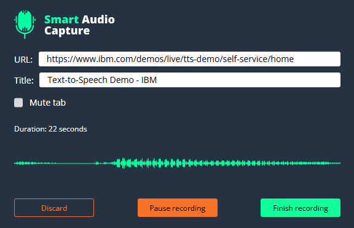
Task: Click the Smart Audio Capture title text
Action: 79,25
